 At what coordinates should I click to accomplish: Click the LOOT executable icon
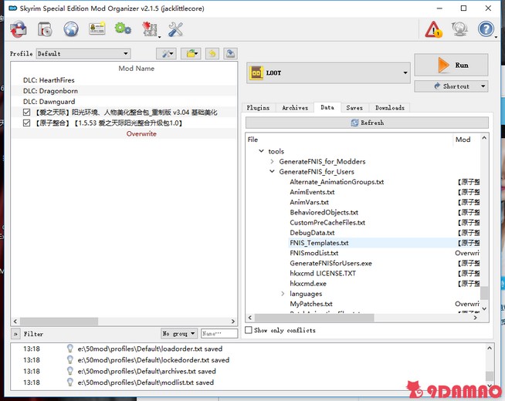tap(256, 73)
